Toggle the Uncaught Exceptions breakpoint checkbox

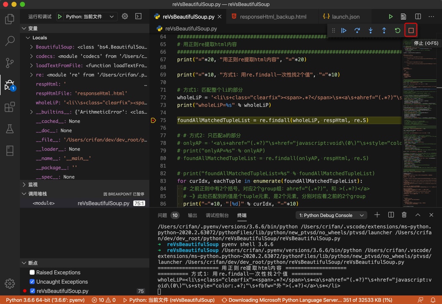click(32, 282)
